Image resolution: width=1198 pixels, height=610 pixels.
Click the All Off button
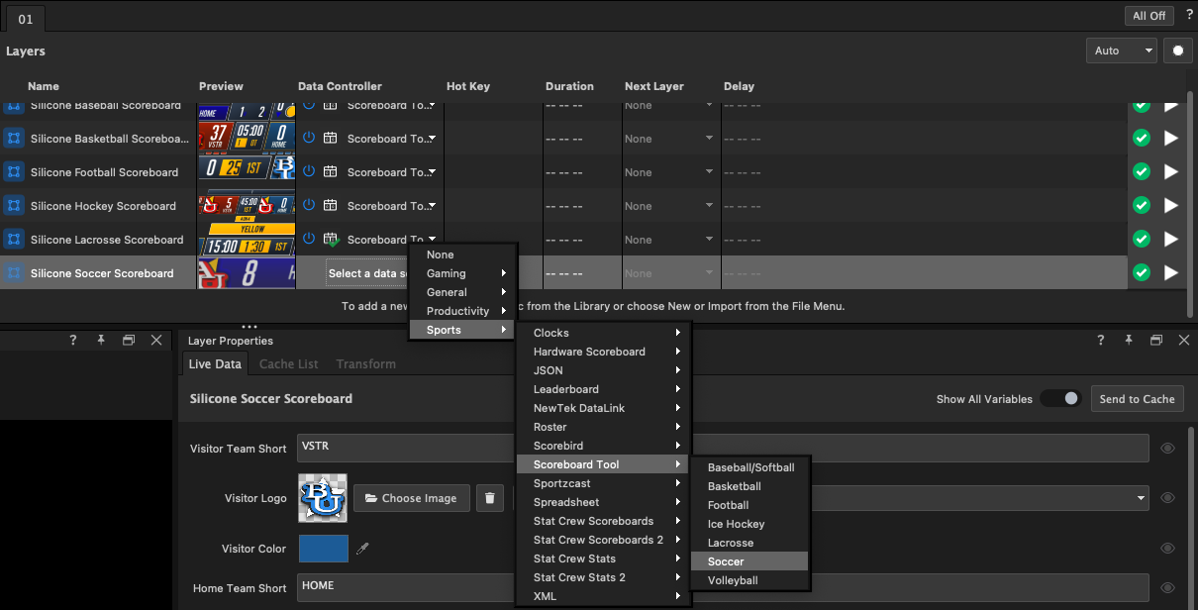1149,16
